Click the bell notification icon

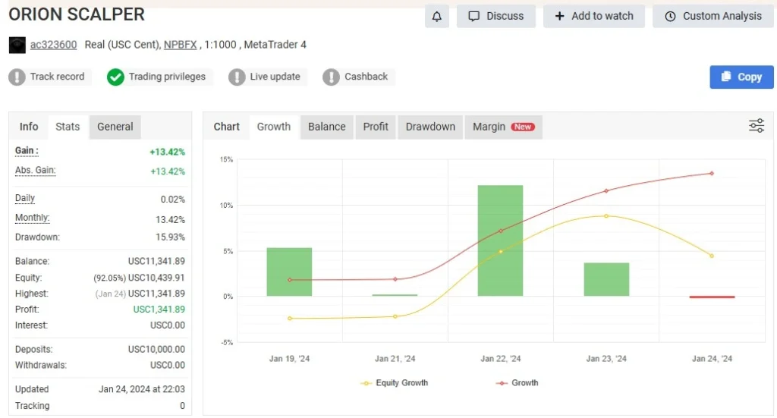(436, 16)
